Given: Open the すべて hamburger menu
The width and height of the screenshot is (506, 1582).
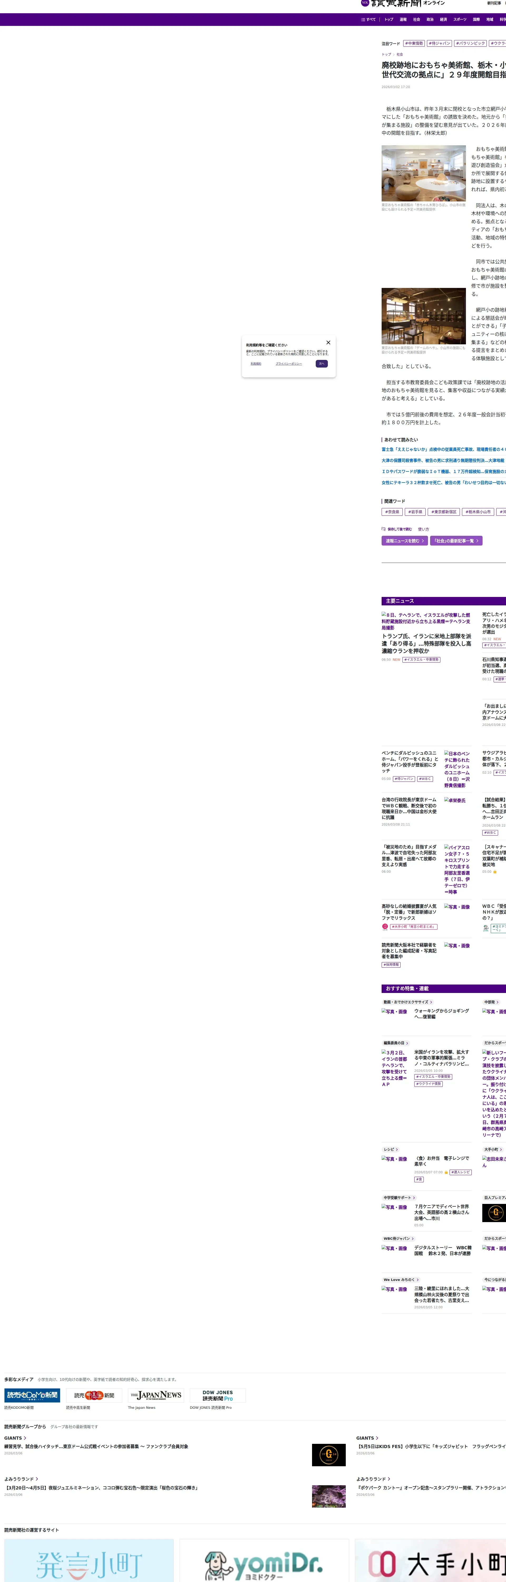Looking at the screenshot, I should click(x=368, y=20).
